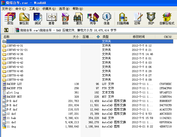Click the 保护 (Protect) toolbar icon
Viewport: 177px width, 137px height.
pos(151,19)
